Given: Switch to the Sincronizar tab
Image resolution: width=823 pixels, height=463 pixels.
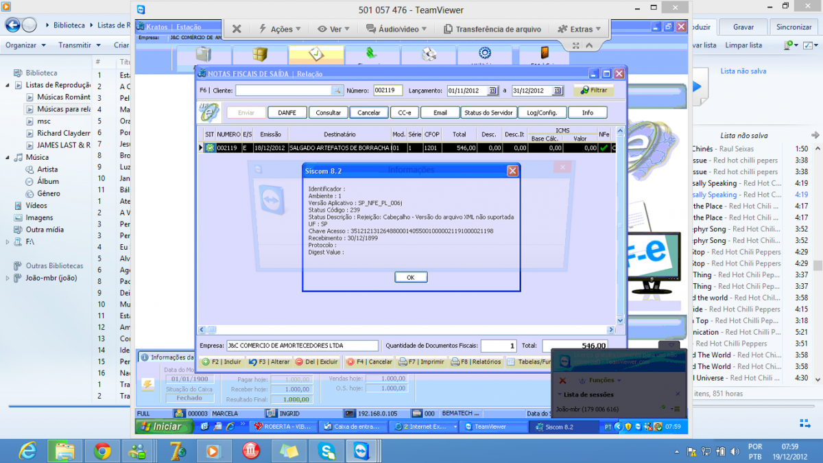Looking at the screenshot, I should 794,27.
